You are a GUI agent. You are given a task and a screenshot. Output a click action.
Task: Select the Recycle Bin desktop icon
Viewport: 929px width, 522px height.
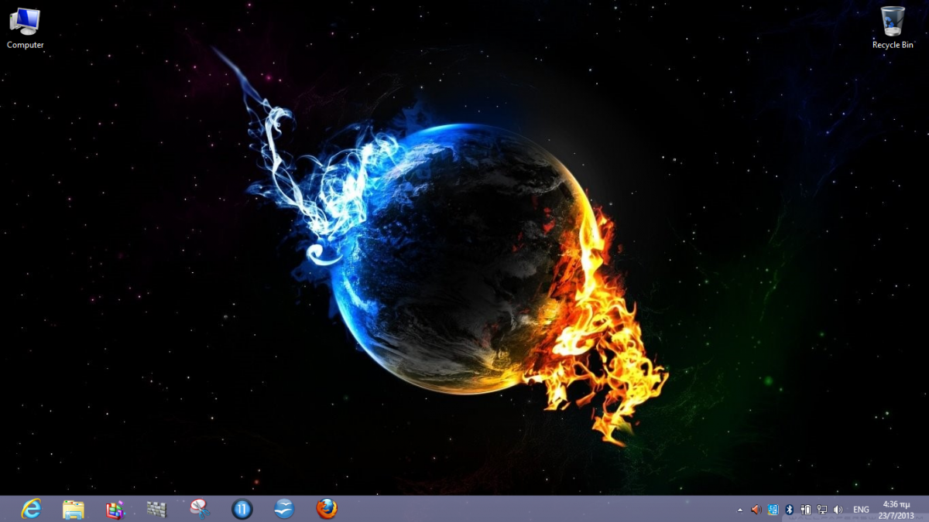pyautogui.click(x=893, y=28)
